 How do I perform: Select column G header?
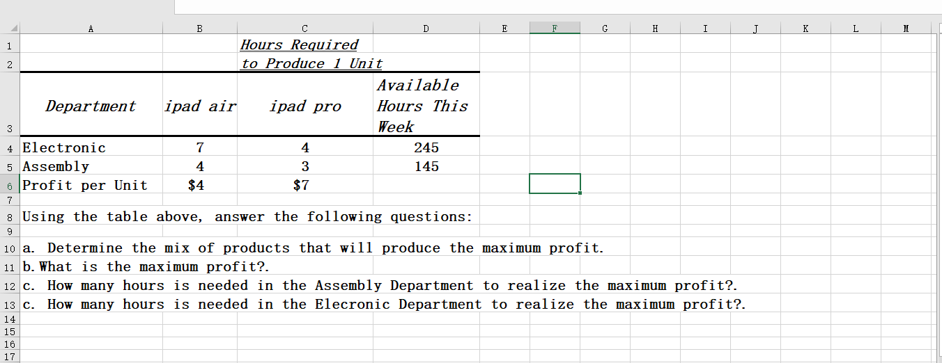click(x=605, y=29)
